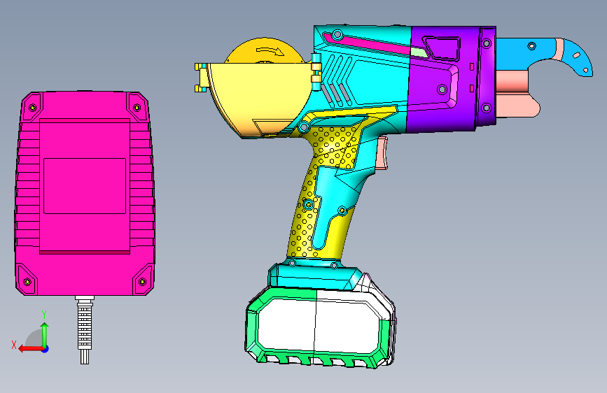This screenshot has width=607, height=393.
Task: Click the charger's bottom-right corner screw
Action: [x=142, y=281]
